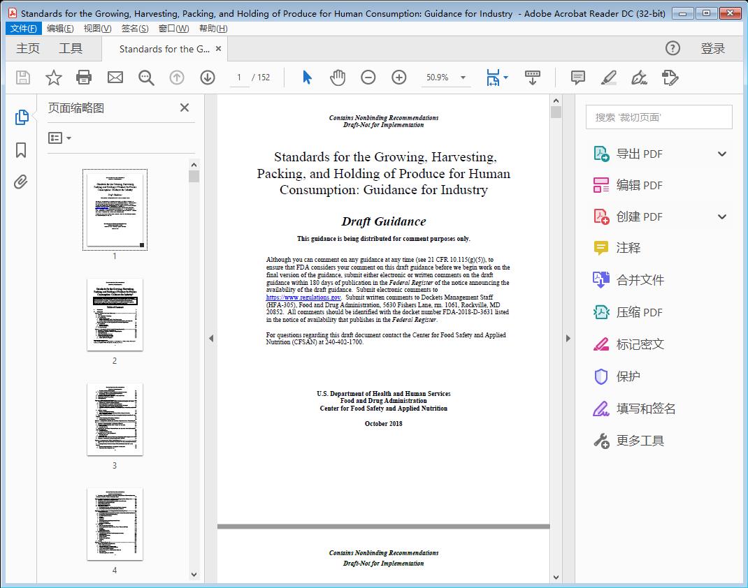Open the thumbnail options dropdown menu
The image size is (748, 588).
pyautogui.click(x=60, y=138)
